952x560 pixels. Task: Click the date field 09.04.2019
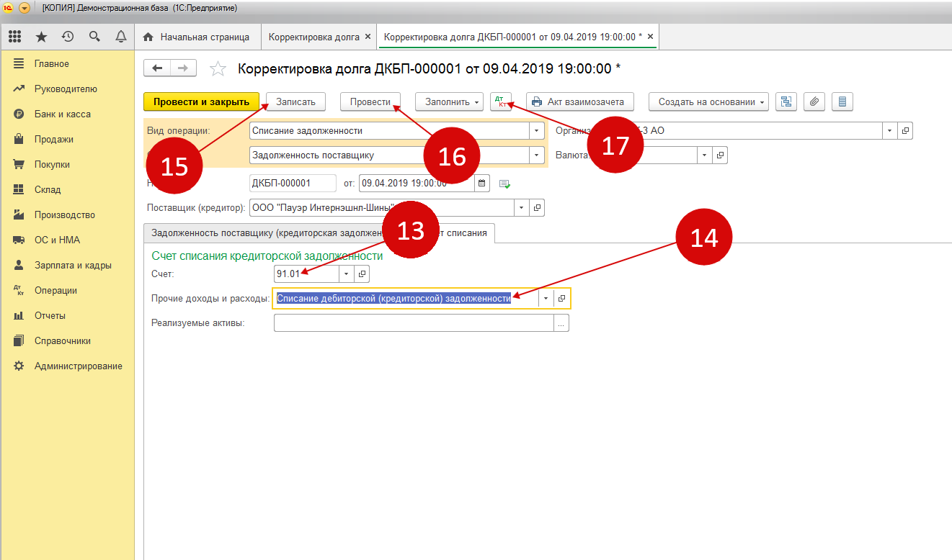click(x=417, y=183)
